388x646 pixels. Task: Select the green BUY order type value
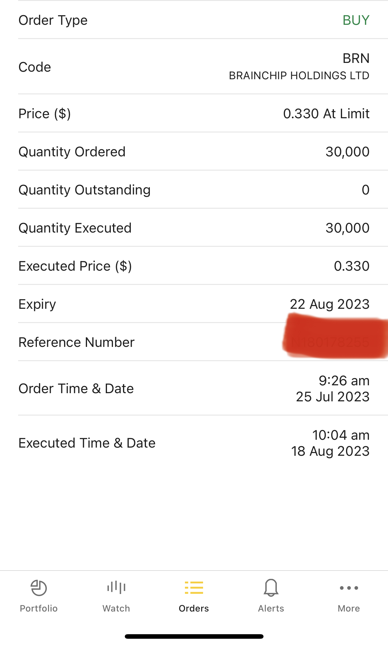(x=356, y=20)
